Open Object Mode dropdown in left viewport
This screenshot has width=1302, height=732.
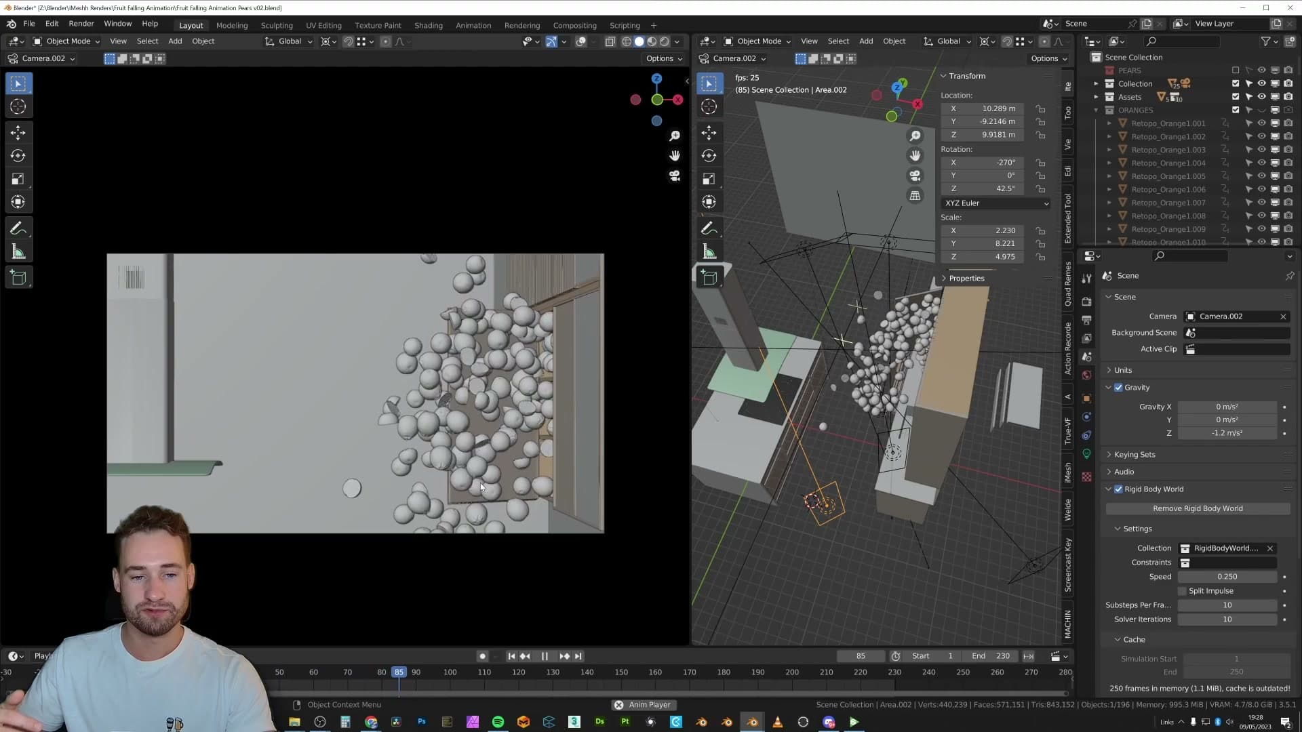click(x=66, y=41)
